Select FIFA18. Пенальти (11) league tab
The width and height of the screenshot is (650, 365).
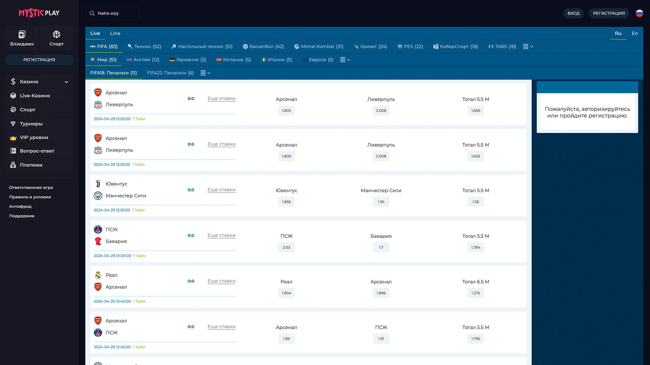(113, 73)
